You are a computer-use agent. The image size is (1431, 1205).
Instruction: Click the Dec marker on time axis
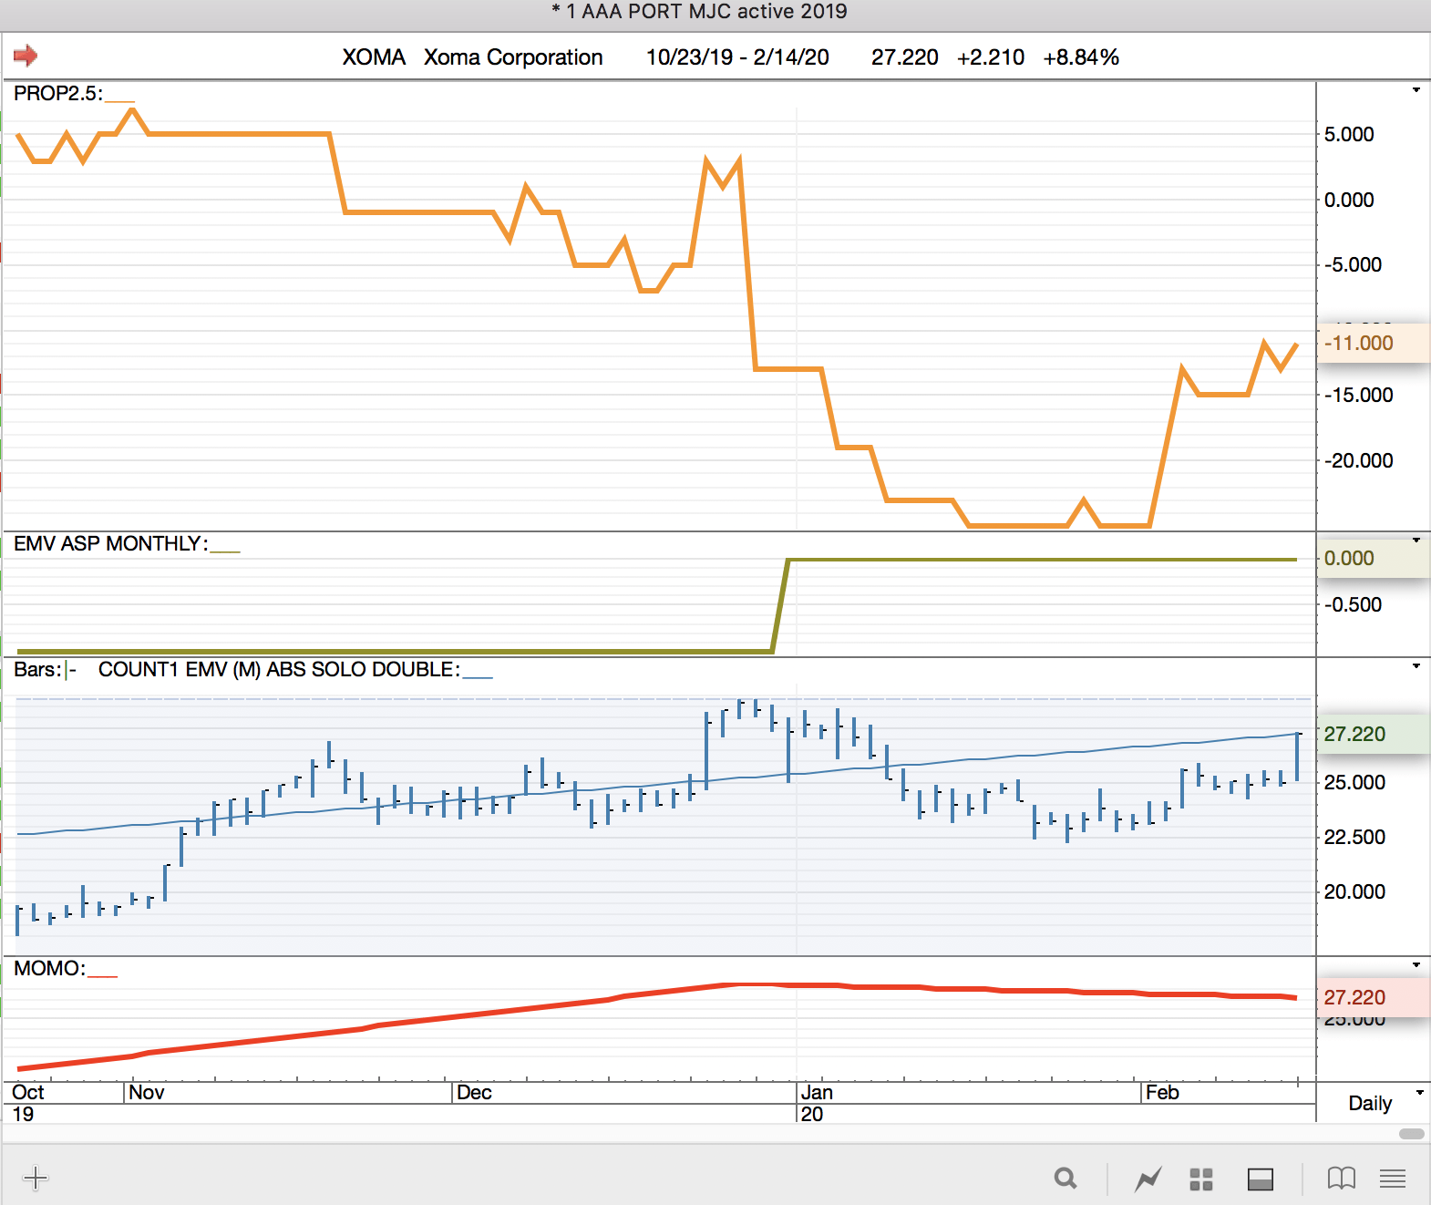(x=474, y=1092)
